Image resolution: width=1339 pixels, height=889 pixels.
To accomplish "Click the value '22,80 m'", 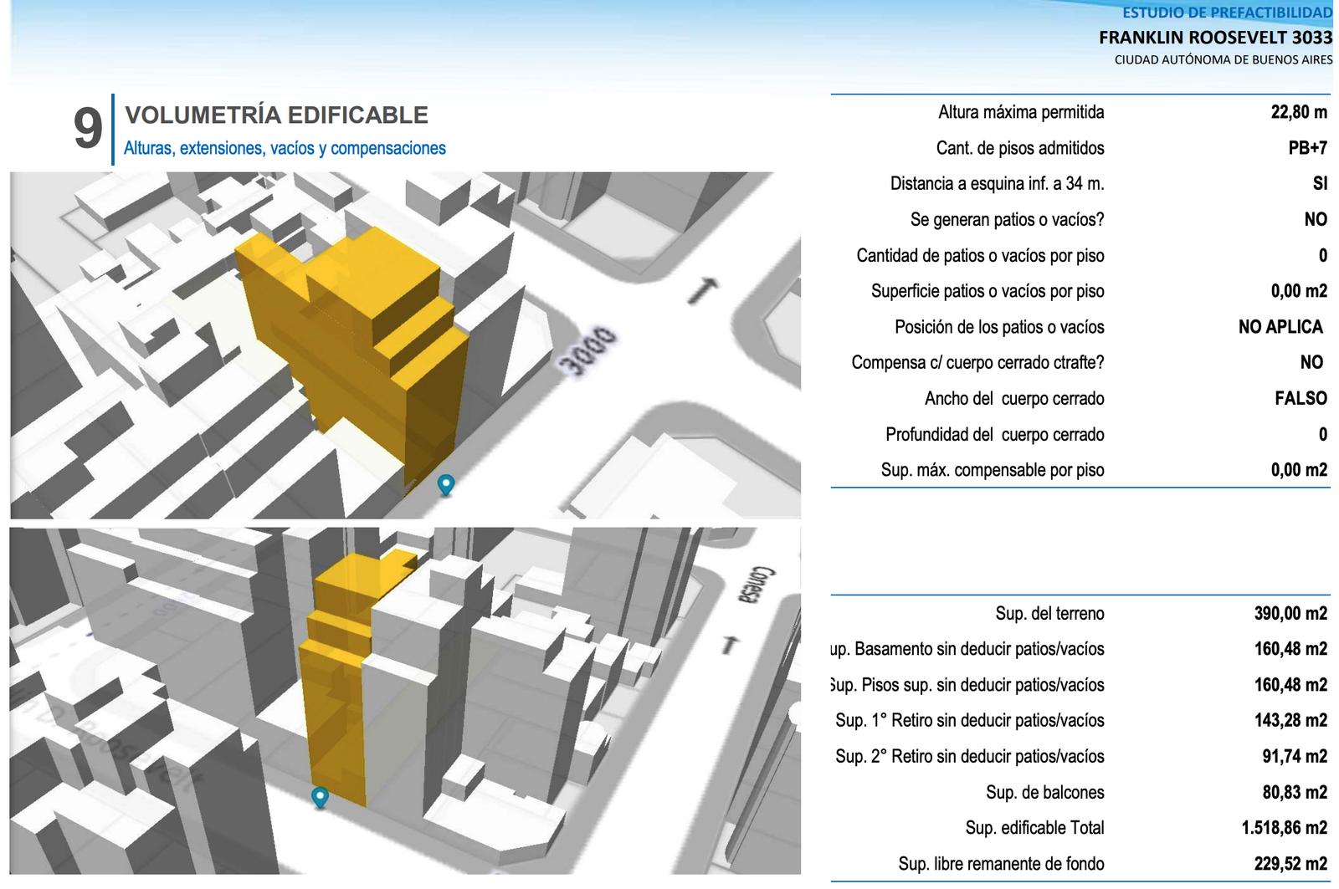I will coord(1299,112).
